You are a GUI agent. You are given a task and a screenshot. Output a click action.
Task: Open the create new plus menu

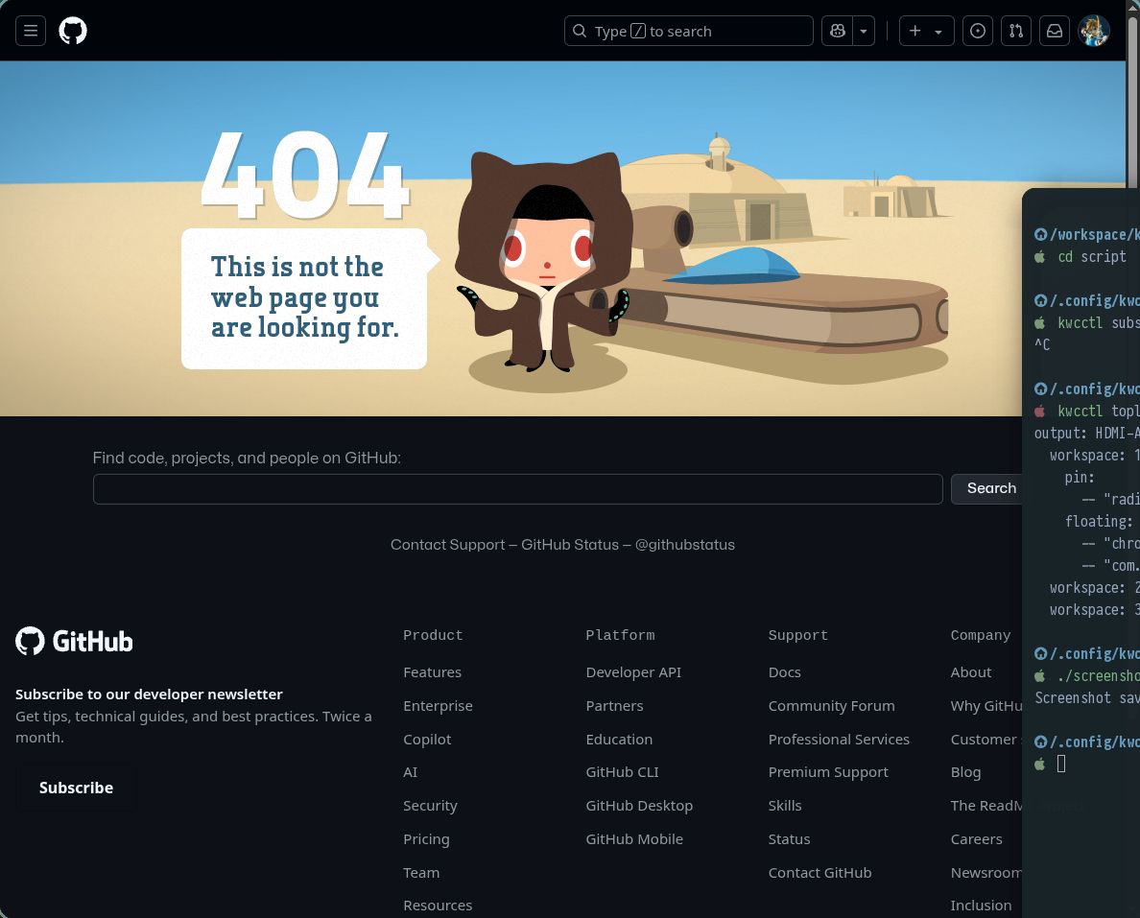pos(926,31)
